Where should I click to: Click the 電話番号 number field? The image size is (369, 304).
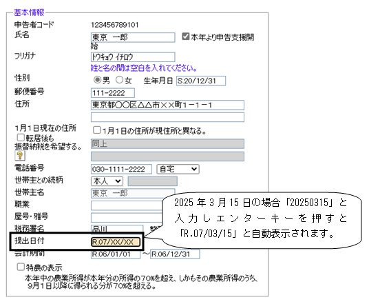[x=121, y=169]
